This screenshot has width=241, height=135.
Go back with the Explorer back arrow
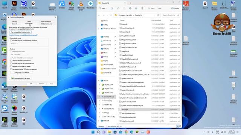(99, 15)
